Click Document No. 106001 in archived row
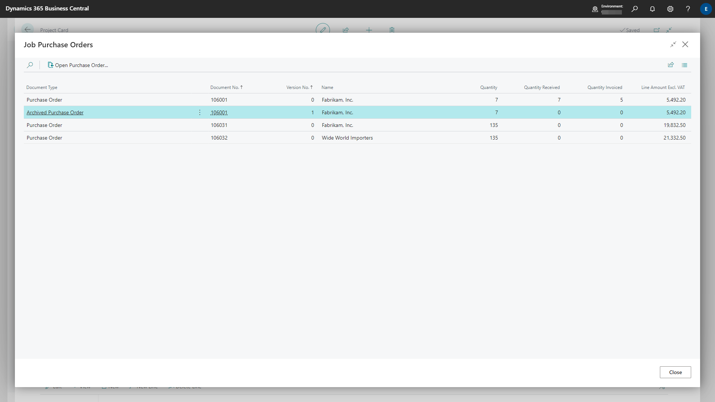Viewport: 715px width, 402px height. point(219,112)
